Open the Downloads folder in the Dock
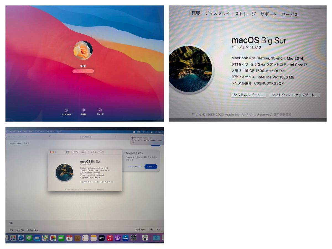The image size is (332, 249). pyautogui.click(x=156, y=238)
